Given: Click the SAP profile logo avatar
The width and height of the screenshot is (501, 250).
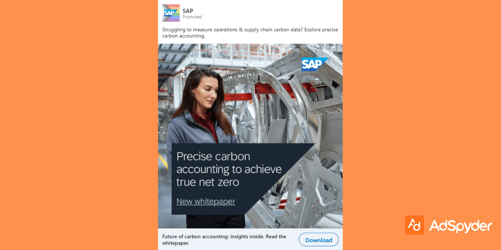Looking at the screenshot, I should tap(171, 13).
